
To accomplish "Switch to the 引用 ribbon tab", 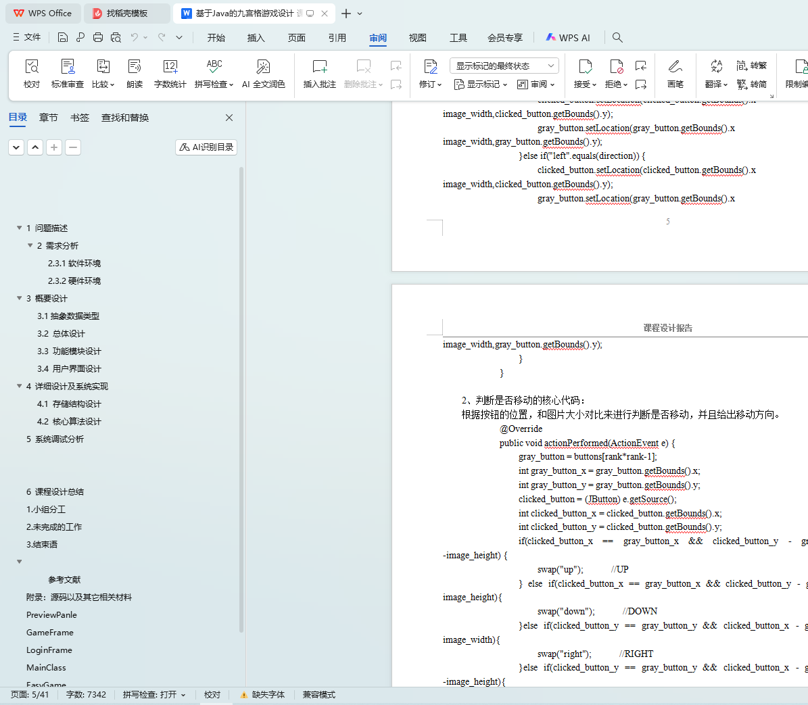I will click(337, 38).
